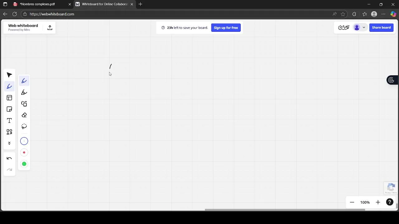Viewport: 399px width, 224px height.
Task: Refresh the page
Action: pos(14,14)
